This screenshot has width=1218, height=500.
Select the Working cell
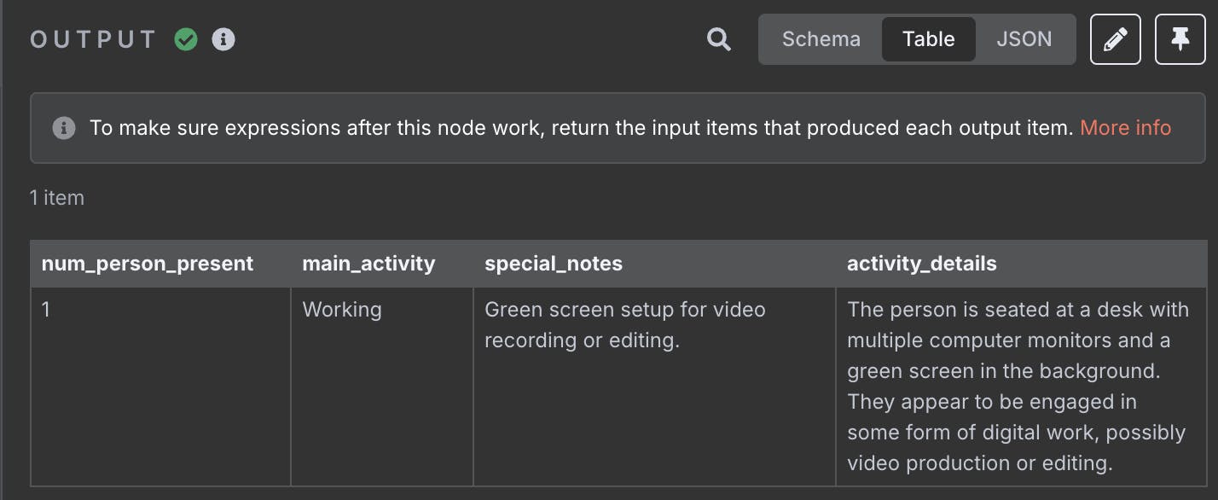(x=382, y=387)
